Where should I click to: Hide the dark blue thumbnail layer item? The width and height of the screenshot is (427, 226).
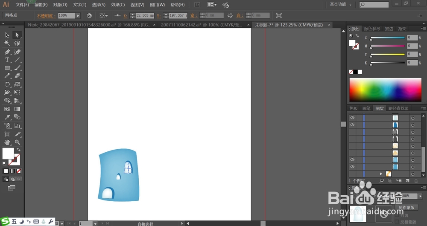[352, 125]
